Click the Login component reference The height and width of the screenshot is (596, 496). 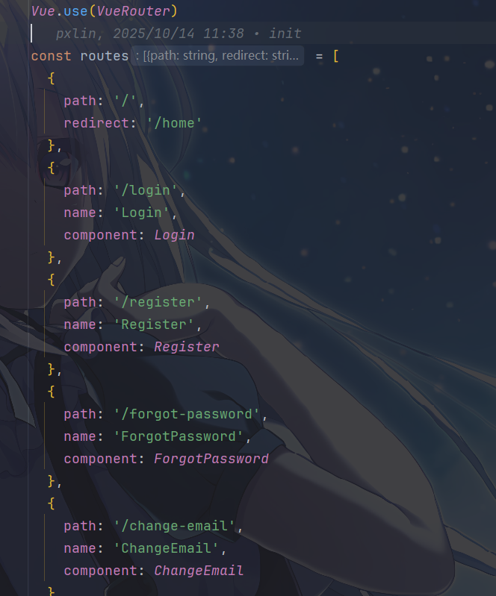(x=174, y=235)
